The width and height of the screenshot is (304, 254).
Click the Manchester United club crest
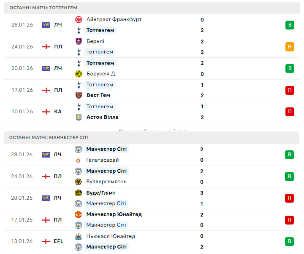point(79,214)
